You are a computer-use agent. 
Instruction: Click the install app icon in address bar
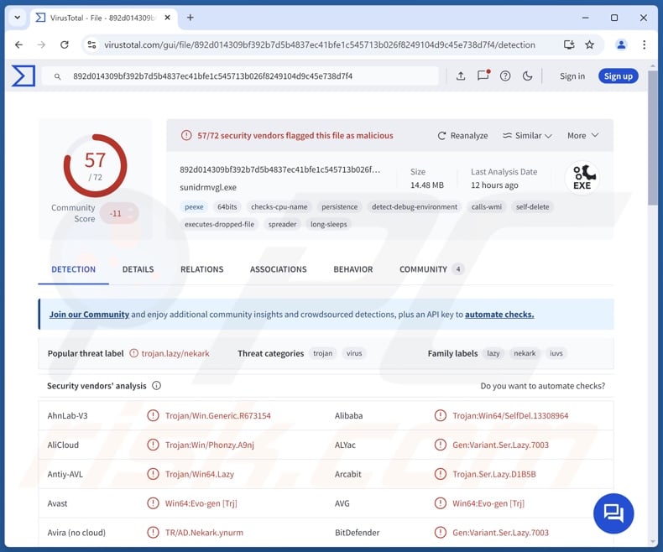tap(569, 44)
